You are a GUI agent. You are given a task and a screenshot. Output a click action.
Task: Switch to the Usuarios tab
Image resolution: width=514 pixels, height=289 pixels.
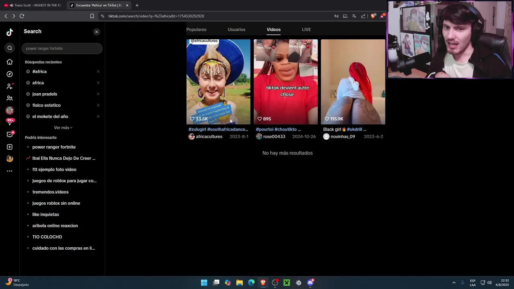237,30
